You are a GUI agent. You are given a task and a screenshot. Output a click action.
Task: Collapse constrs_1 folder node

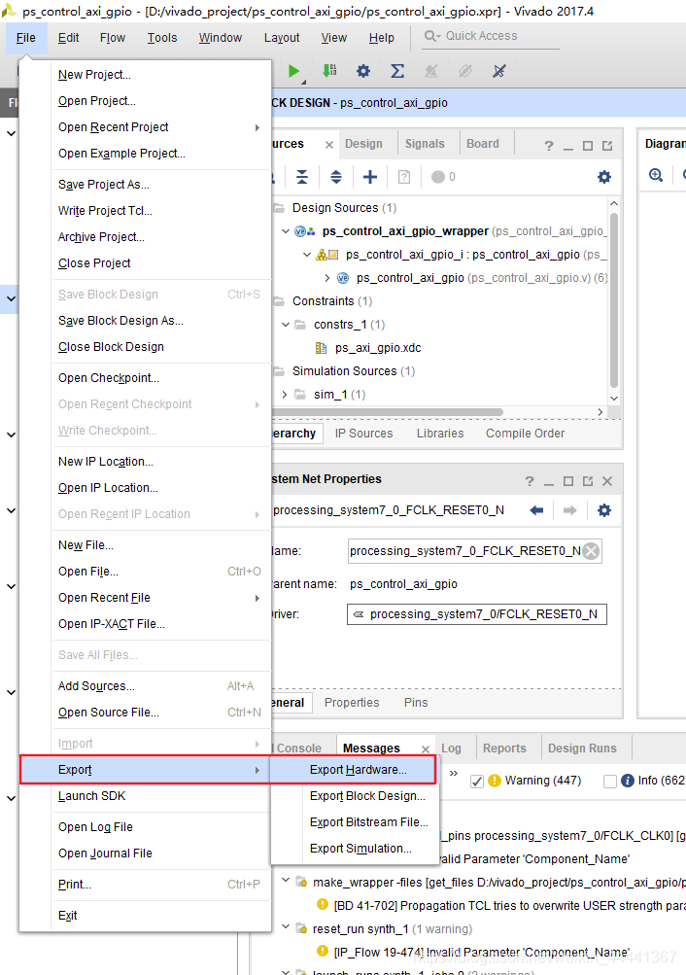(286, 325)
